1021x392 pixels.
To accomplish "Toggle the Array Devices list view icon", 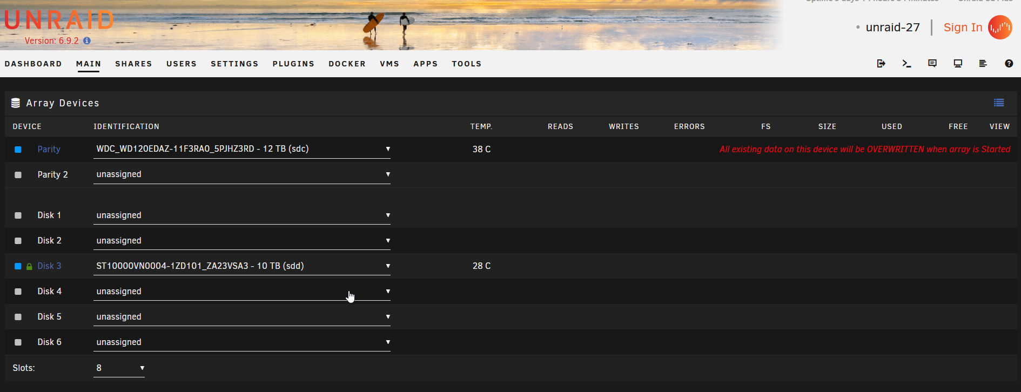I will [999, 103].
